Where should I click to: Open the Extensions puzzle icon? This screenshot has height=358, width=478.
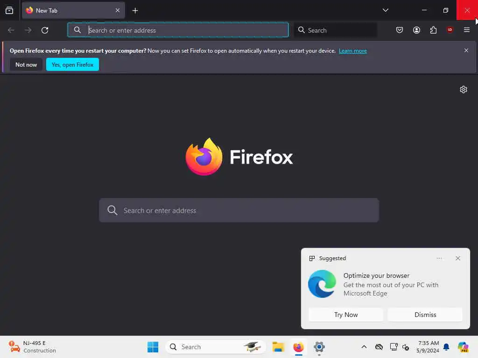[x=433, y=30]
